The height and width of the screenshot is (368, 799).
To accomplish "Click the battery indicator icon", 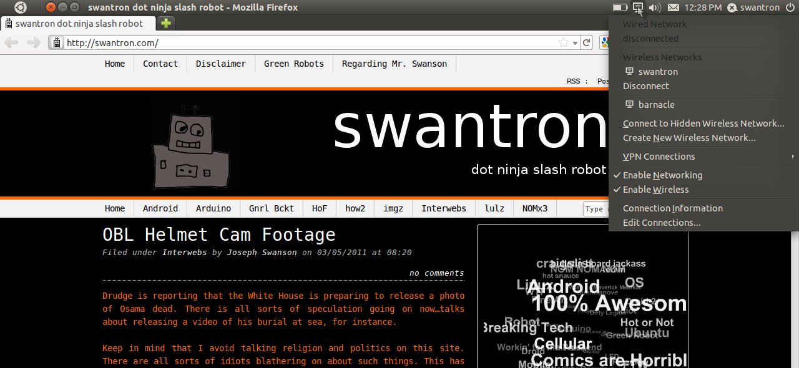I will click(620, 7).
